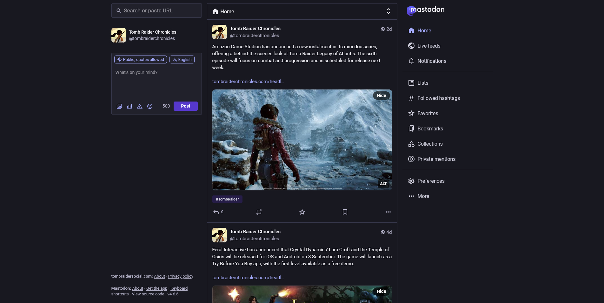Add a poll using the poll icon
This screenshot has height=303, width=604.
point(129,106)
